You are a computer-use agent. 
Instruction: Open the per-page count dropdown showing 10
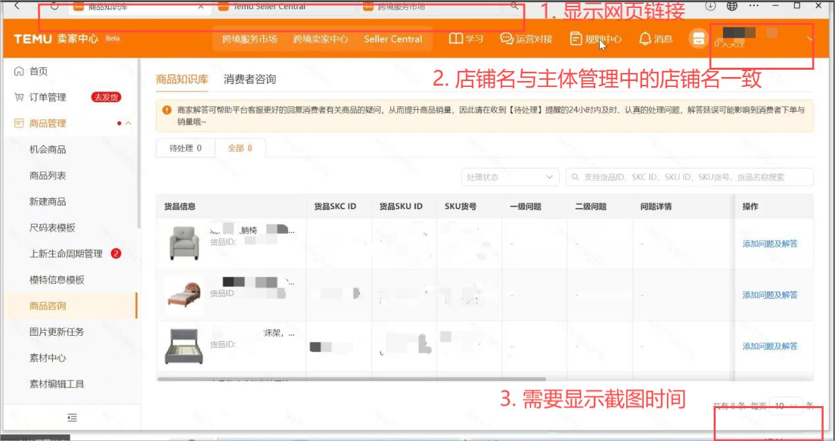point(786,406)
